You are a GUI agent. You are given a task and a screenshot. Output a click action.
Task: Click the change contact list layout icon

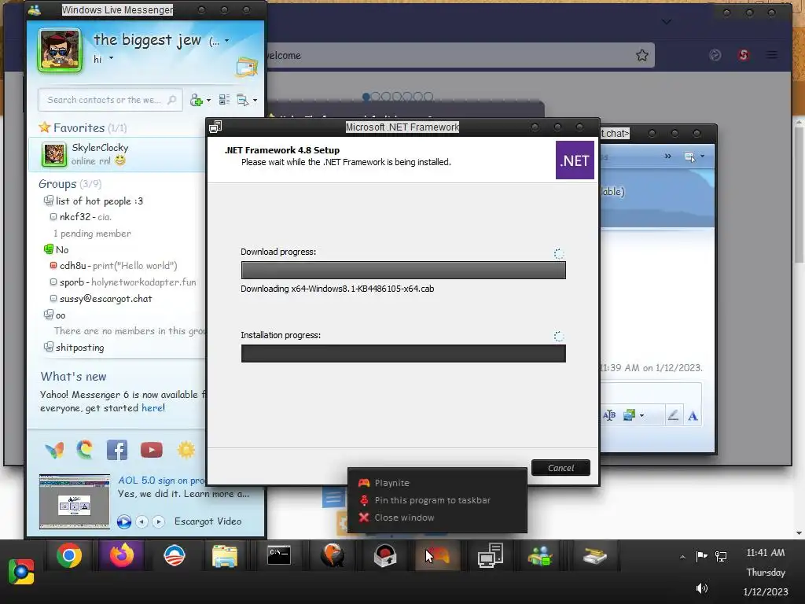[224, 100]
